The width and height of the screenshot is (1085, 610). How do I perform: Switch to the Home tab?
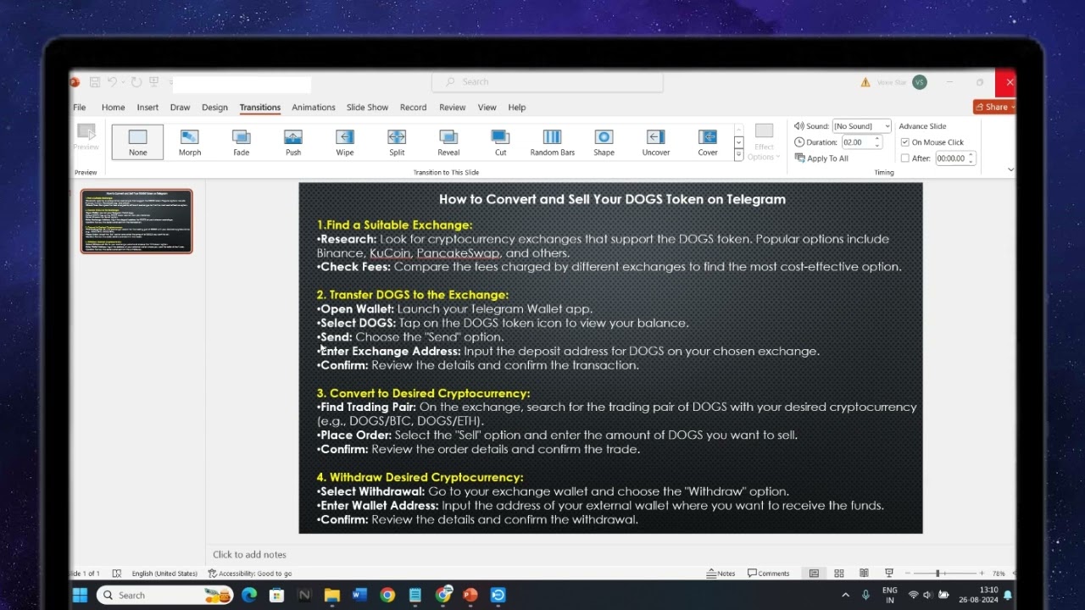(113, 108)
